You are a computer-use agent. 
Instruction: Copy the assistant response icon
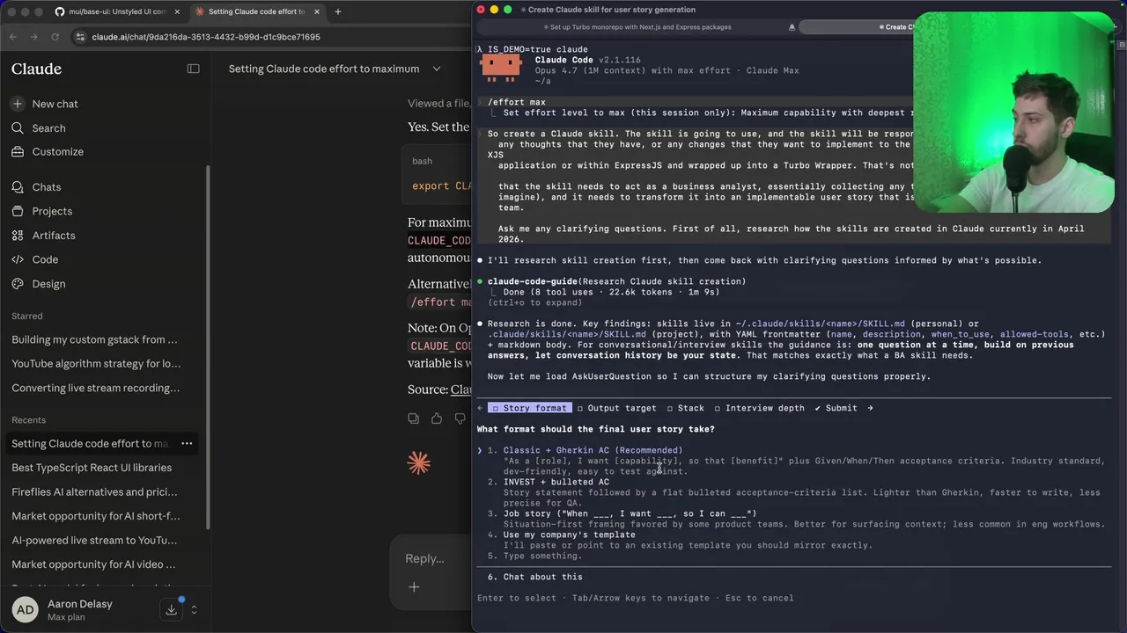click(x=414, y=418)
